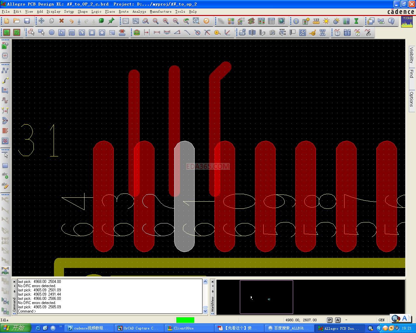The height and width of the screenshot is (333, 416).
Task: Close the WorldView panel
Action: point(213,282)
